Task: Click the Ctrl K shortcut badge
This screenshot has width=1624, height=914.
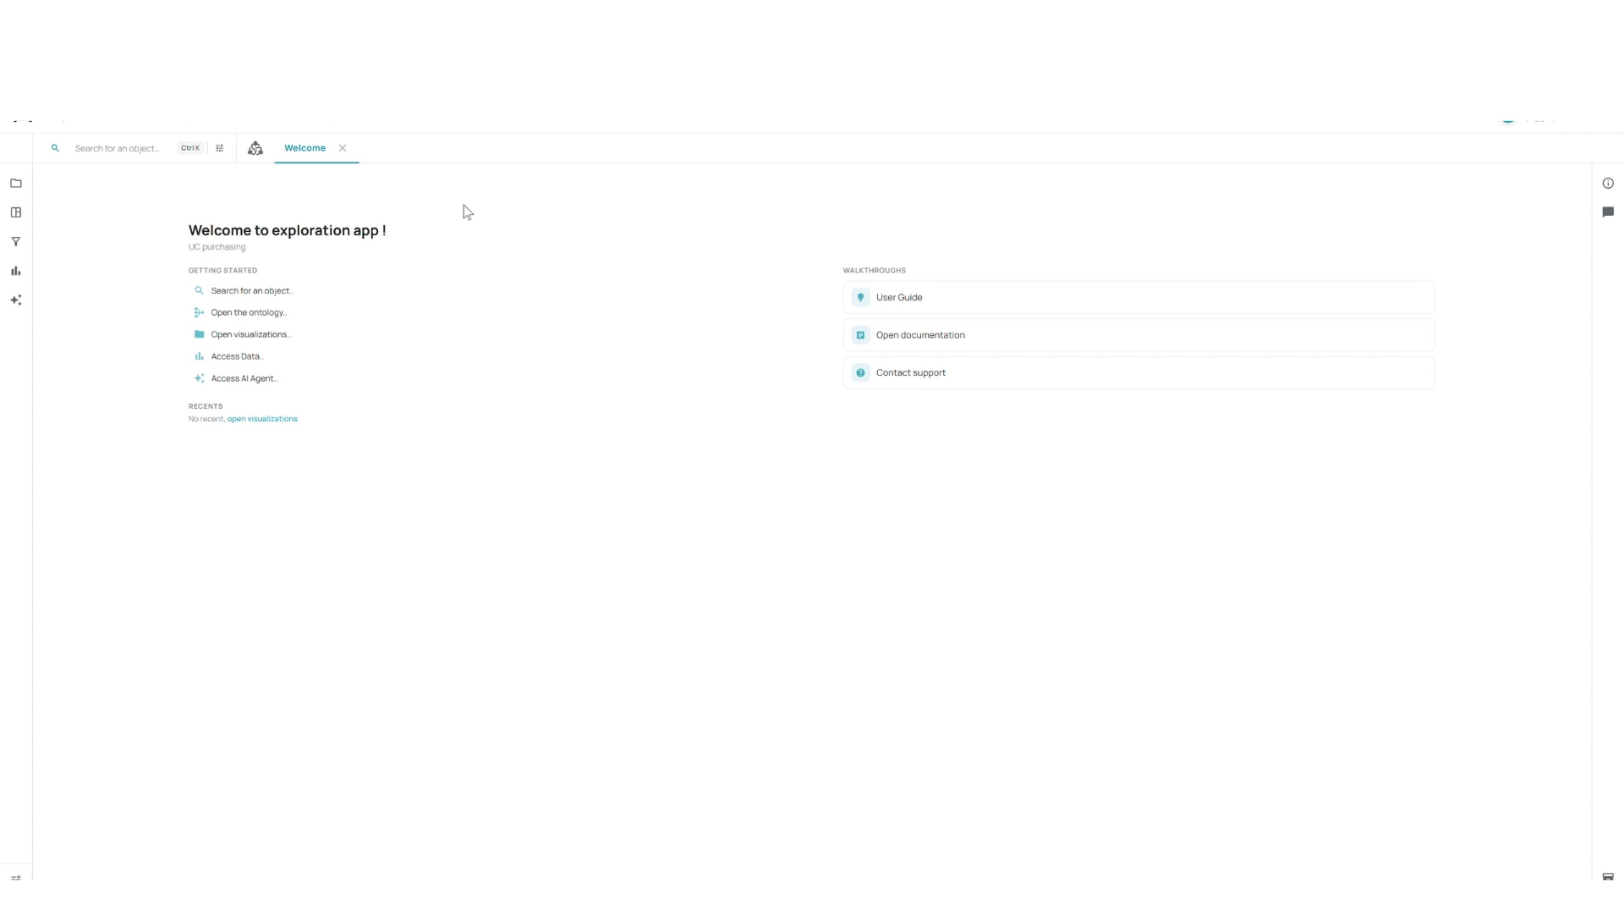Action: (x=190, y=148)
